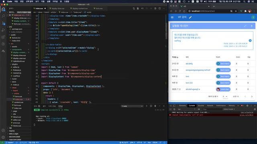Open Code menu in macOS menu bar
The image size is (257, 144).
10,2
